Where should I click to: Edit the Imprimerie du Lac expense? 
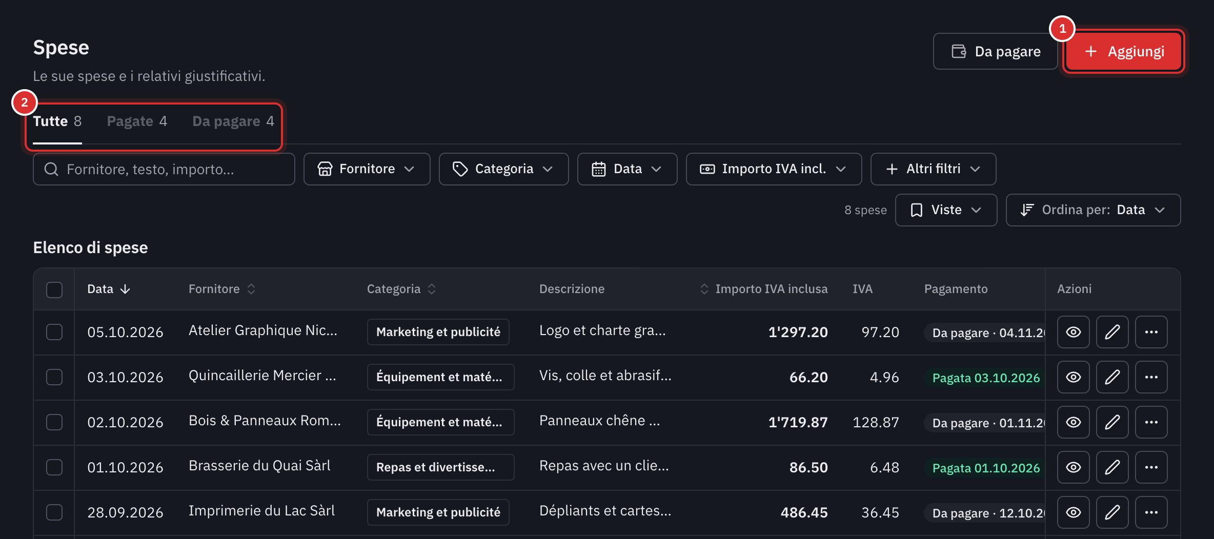pyautogui.click(x=1112, y=512)
